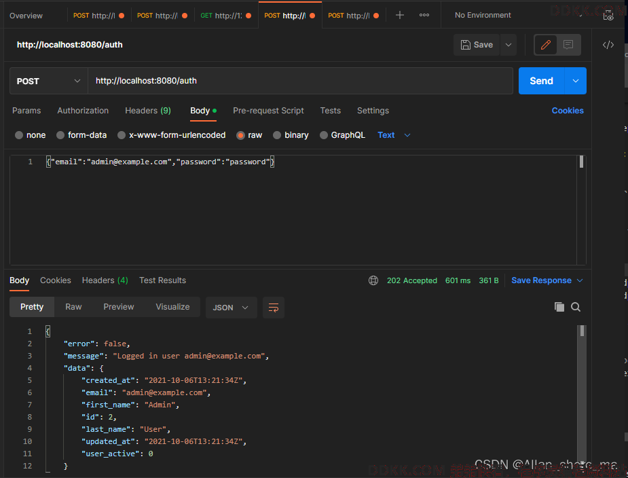Open the Cookies link

point(568,111)
